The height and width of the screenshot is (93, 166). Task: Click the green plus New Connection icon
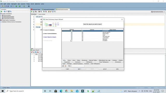1,11
